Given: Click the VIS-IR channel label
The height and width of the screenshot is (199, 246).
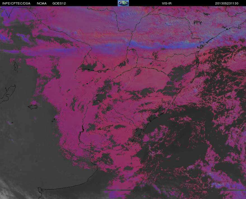Looking at the screenshot, I should [x=167, y=3].
